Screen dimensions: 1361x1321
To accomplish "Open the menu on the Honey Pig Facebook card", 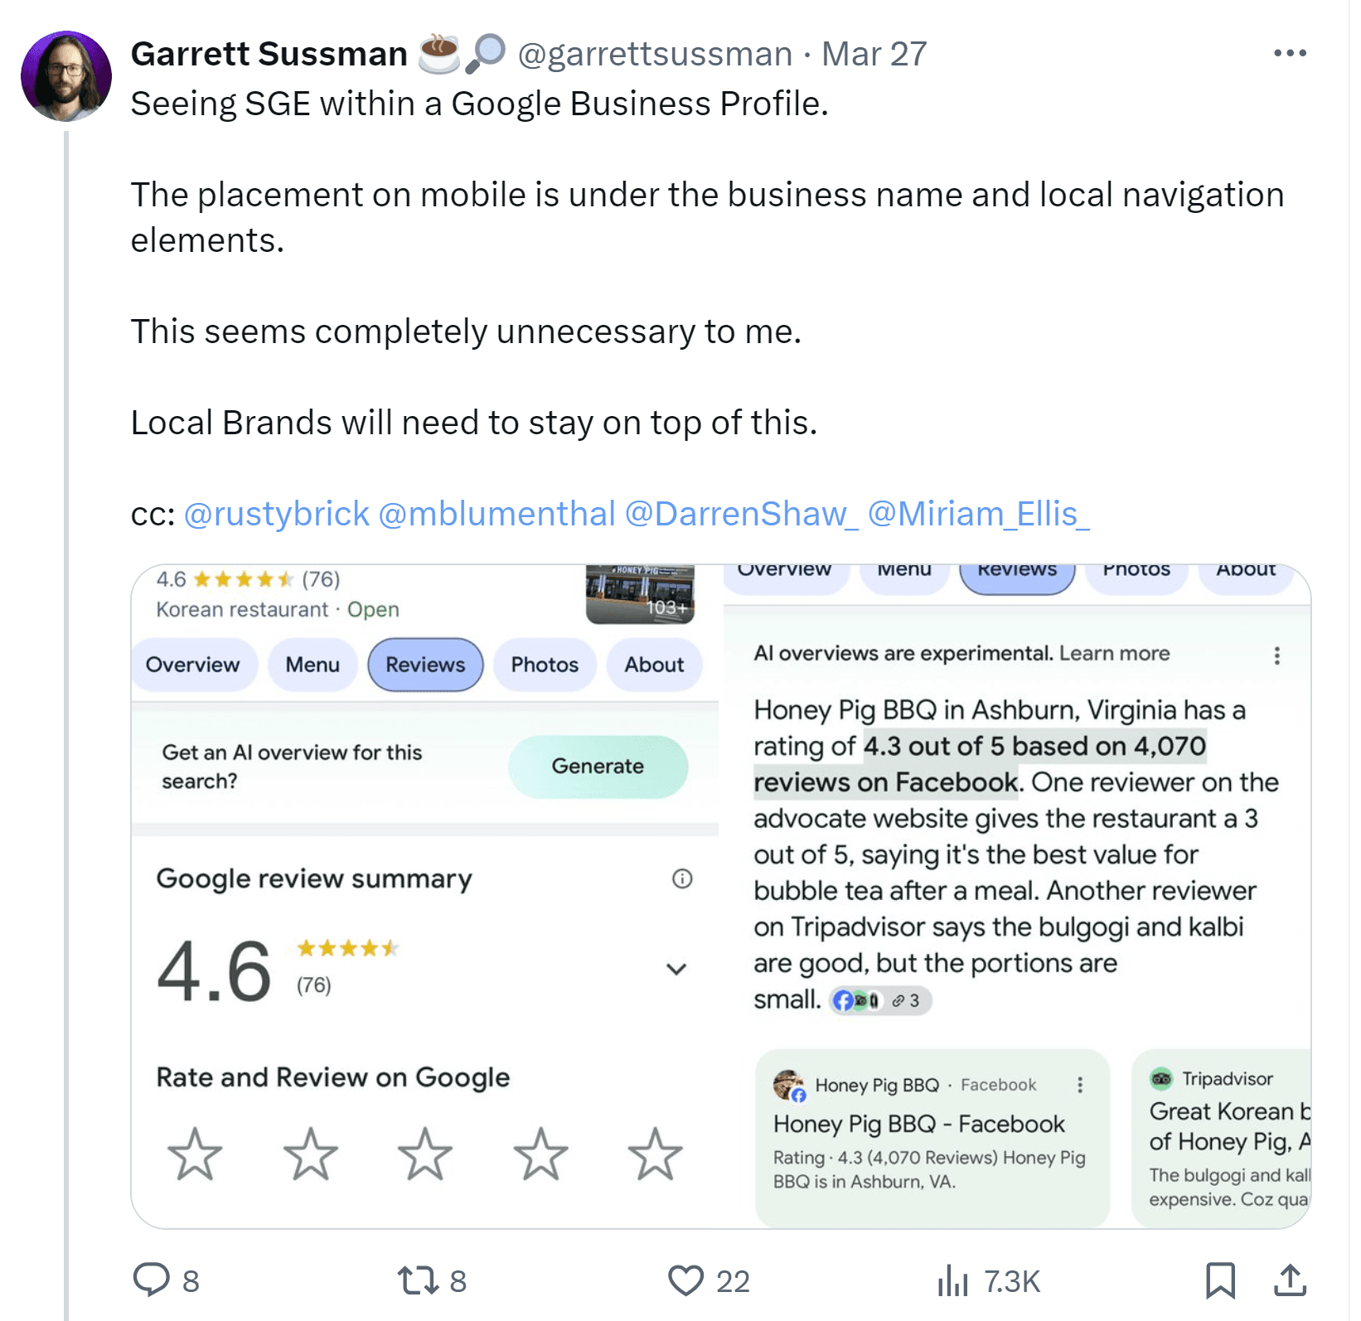I will [1079, 1083].
